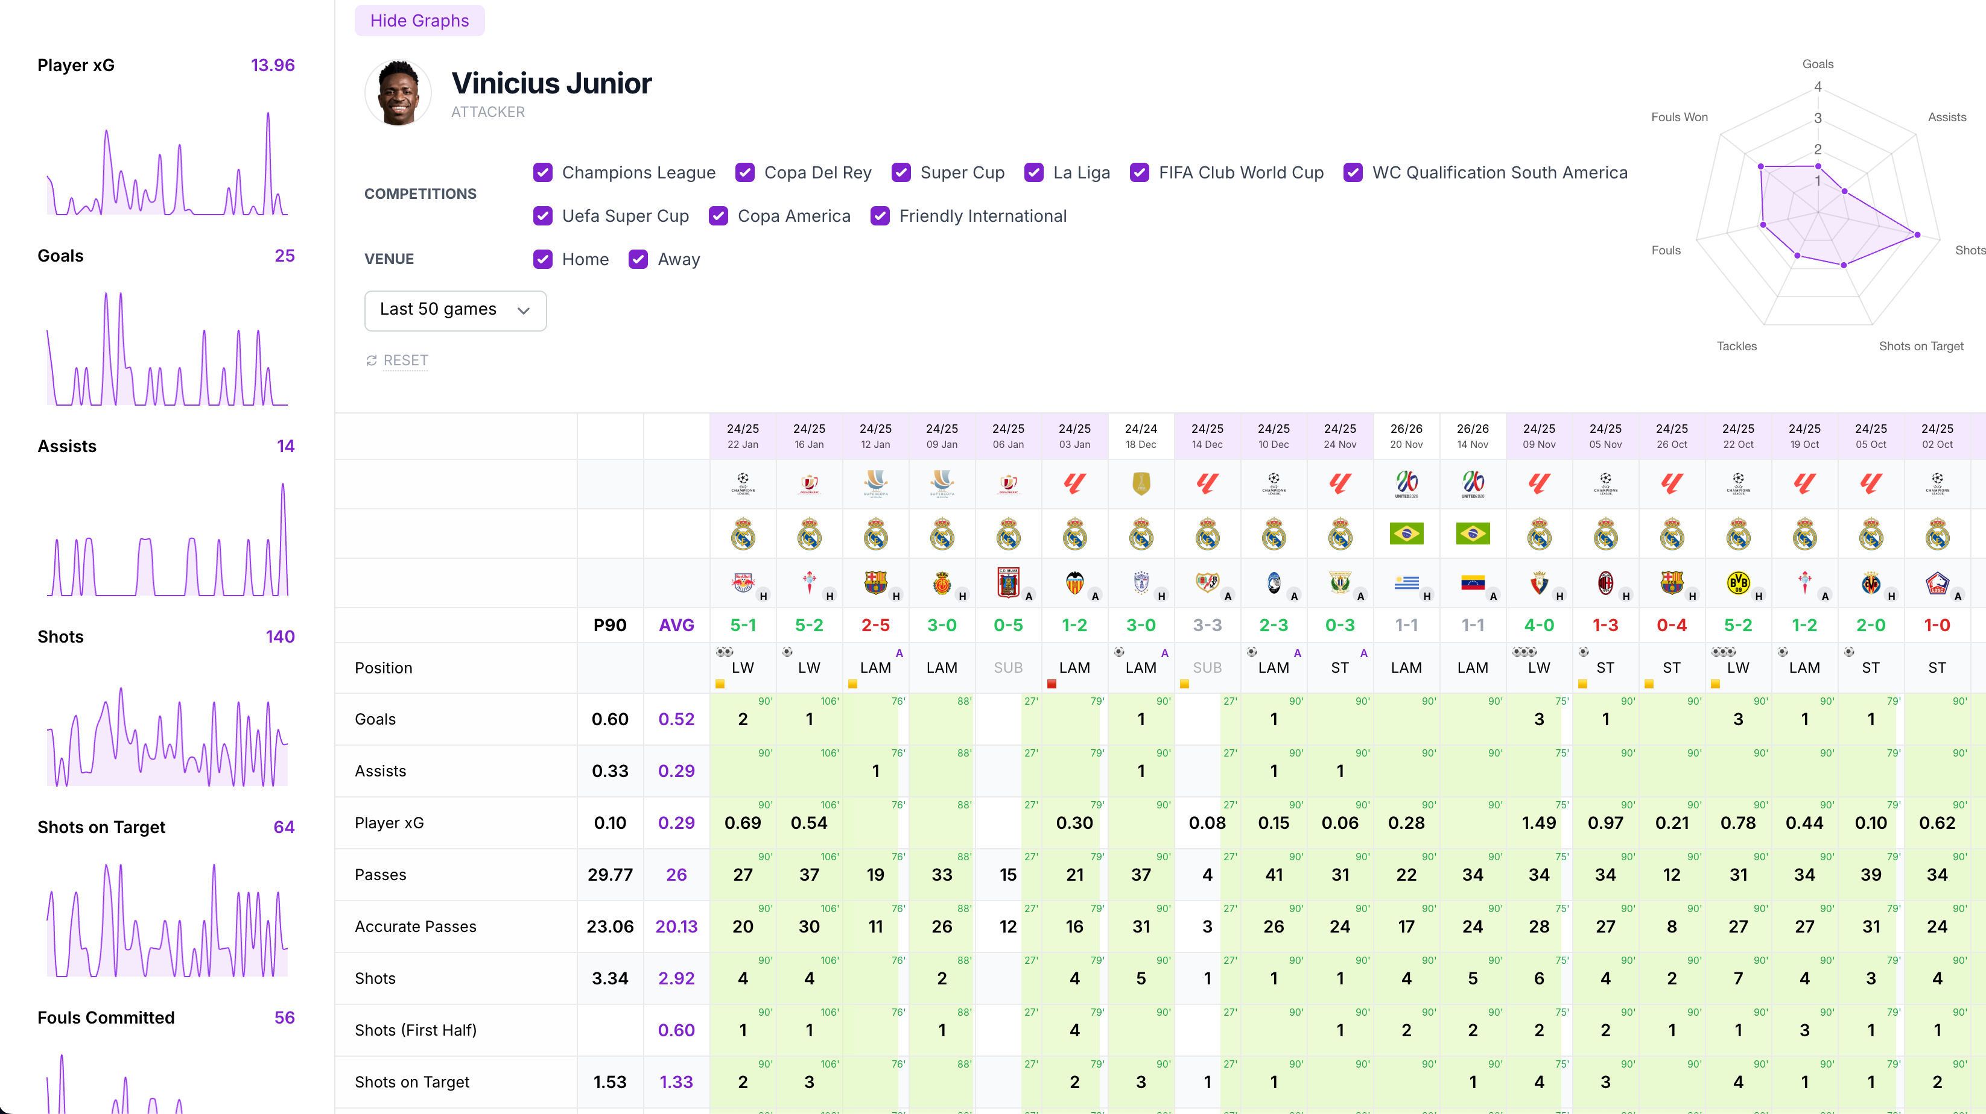Click the Rayo Vallecano opponent crest
The image size is (1986, 1114).
[1207, 582]
